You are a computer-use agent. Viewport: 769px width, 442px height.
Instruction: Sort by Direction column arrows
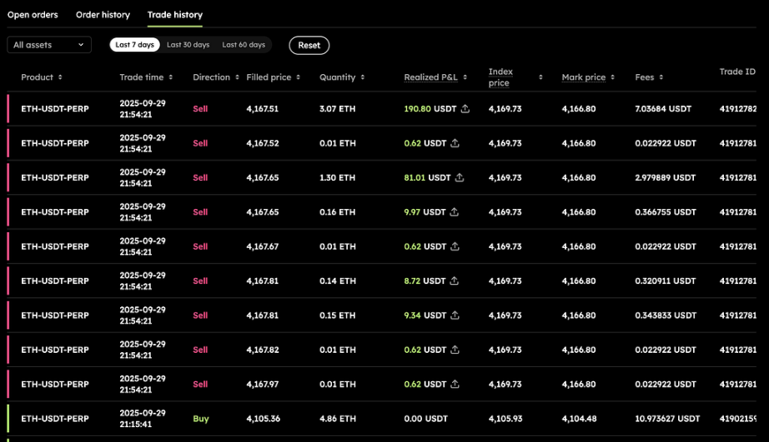236,77
